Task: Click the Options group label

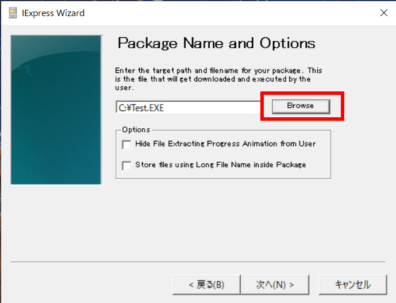Action: coord(136,129)
